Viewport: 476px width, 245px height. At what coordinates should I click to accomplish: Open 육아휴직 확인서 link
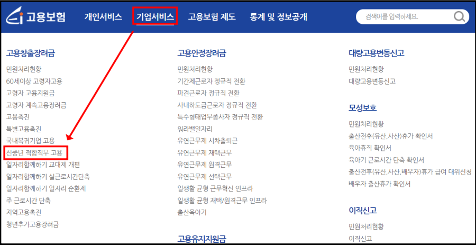click(370, 148)
